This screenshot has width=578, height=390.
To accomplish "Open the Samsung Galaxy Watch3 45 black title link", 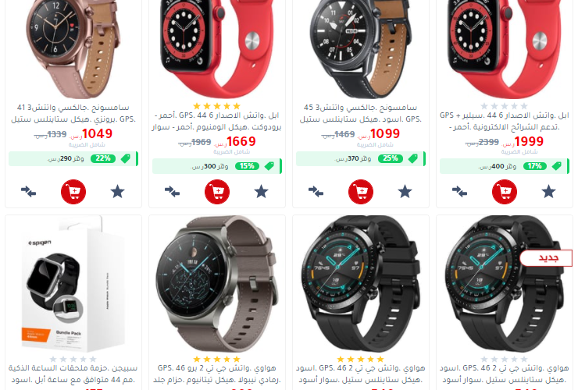I will pyautogui.click(x=361, y=113).
